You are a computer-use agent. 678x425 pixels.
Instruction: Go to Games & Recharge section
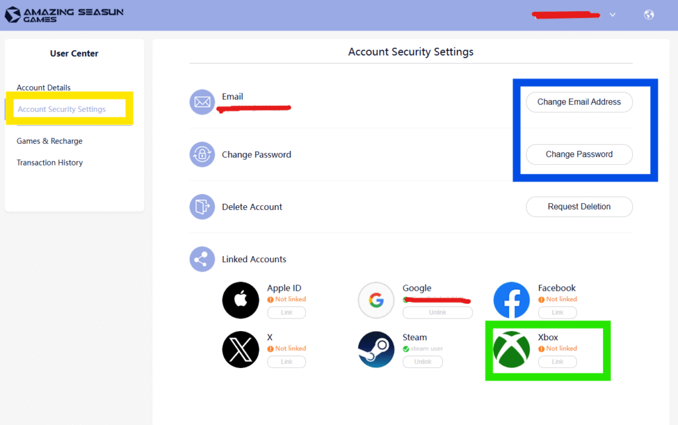click(x=50, y=141)
